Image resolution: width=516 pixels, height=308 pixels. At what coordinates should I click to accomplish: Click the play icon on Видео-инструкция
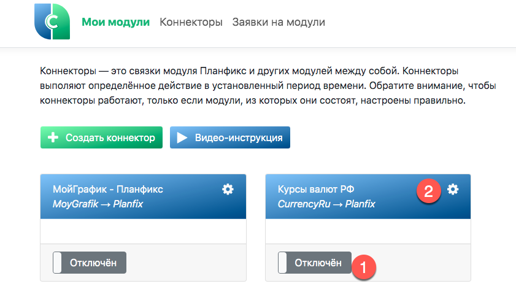tap(182, 137)
